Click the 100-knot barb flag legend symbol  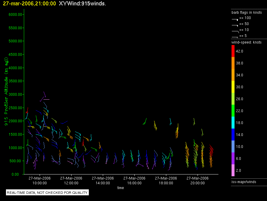point(235,19)
